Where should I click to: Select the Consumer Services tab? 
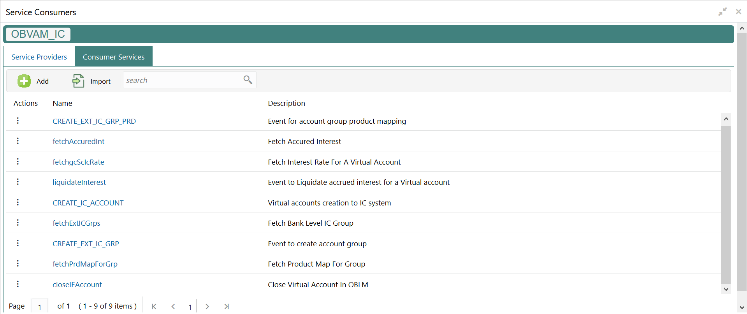tap(114, 57)
